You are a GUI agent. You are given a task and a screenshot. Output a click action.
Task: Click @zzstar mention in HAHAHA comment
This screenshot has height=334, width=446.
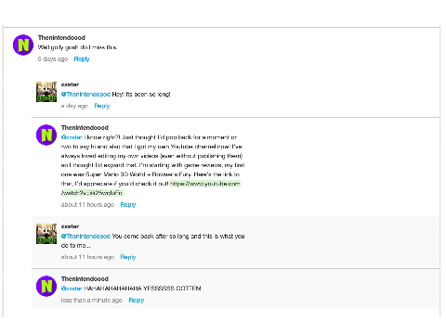[x=72, y=289]
